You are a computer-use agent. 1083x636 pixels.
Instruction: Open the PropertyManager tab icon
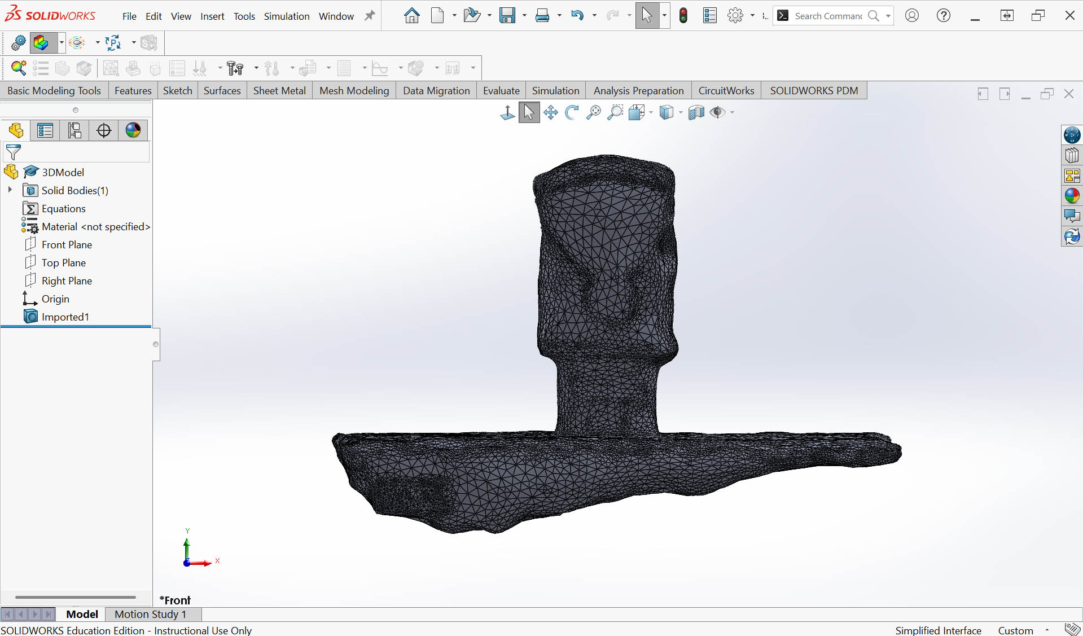click(x=45, y=130)
